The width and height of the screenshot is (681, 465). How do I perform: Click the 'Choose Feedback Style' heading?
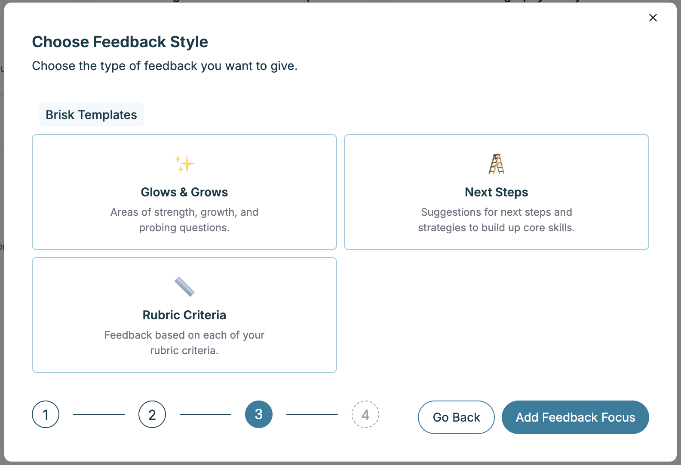(120, 42)
